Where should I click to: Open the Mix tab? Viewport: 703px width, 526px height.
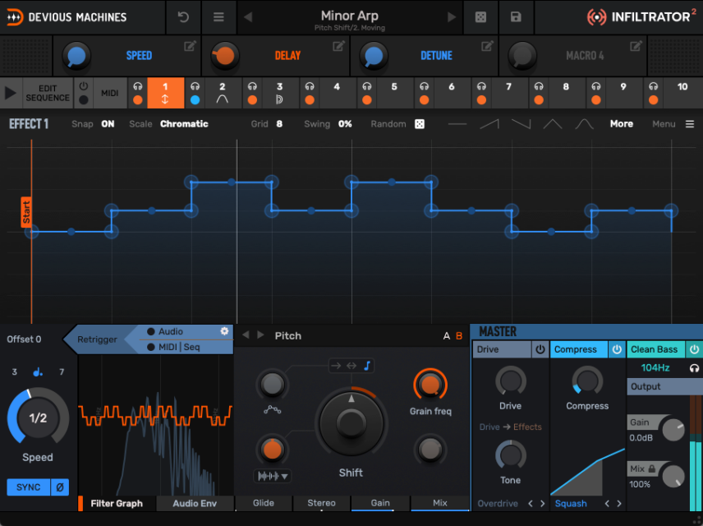tap(440, 503)
